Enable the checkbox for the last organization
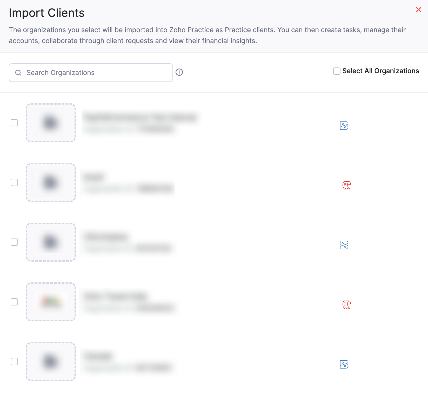The image size is (428, 395). pyautogui.click(x=14, y=362)
